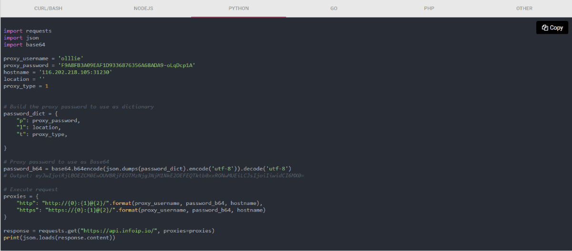The image size is (572, 251).
Task: Click the '"p": proxy_password,' line
Action: tap(48, 121)
